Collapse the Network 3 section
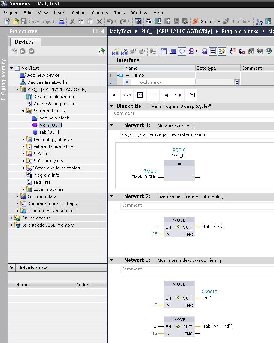Screen dimensions: 274x343 (111, 260)
